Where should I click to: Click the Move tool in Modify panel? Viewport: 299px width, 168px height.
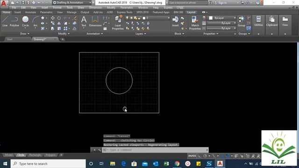(x=53, y=18)
